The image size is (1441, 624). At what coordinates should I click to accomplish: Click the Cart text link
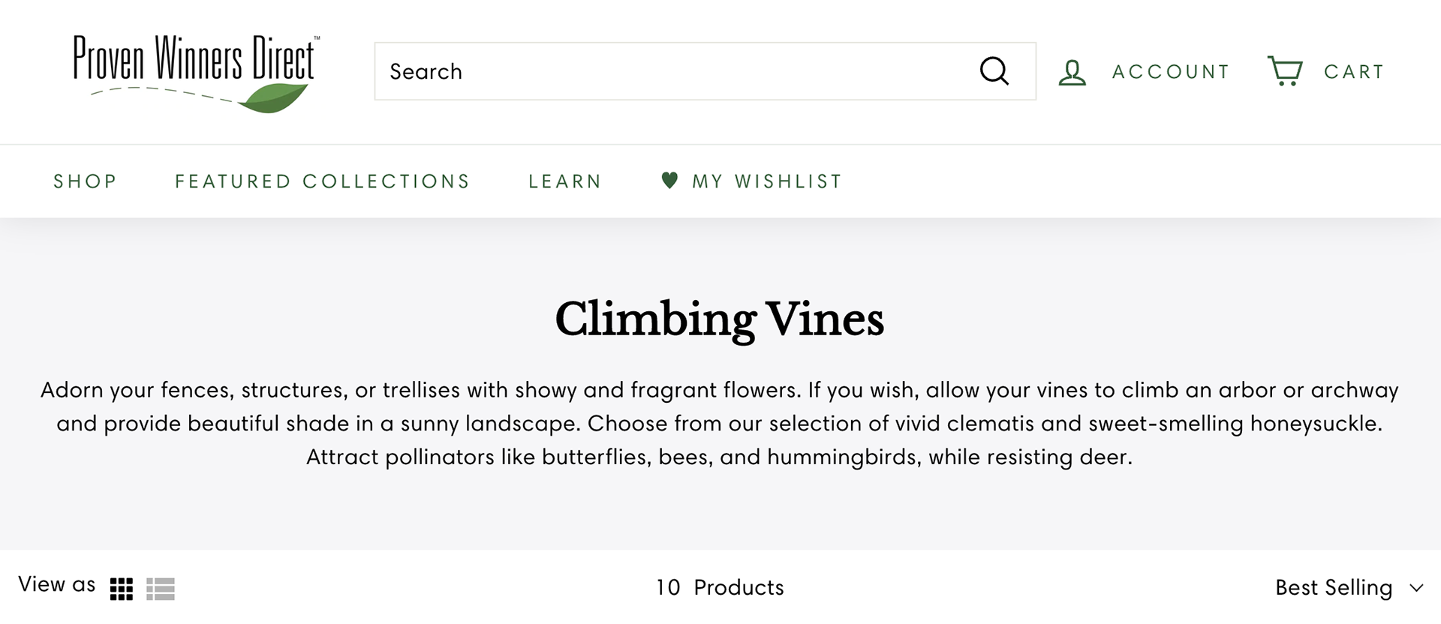click(x=1354, y=72)
